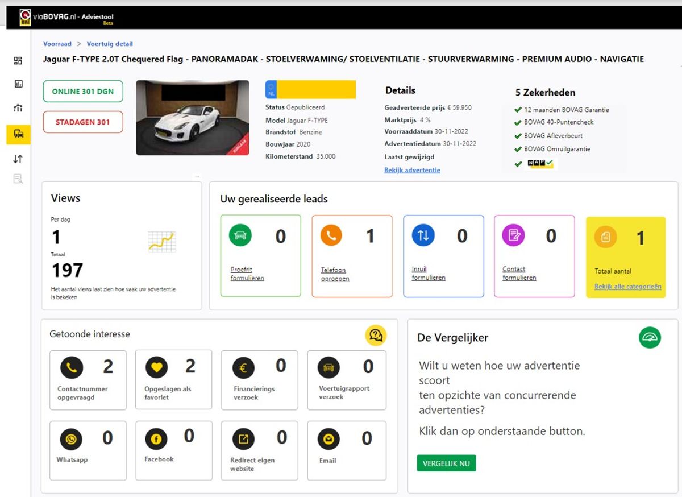Click the ONLINE 301 DGN button
682x497 pixels.
83,92
